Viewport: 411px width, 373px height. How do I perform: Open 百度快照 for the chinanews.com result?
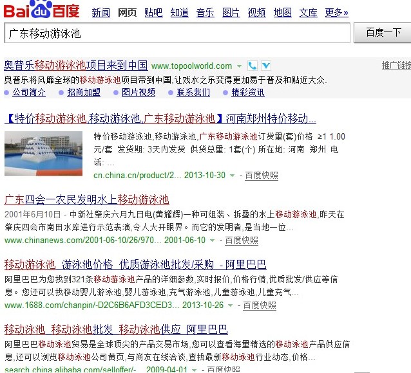242,241
